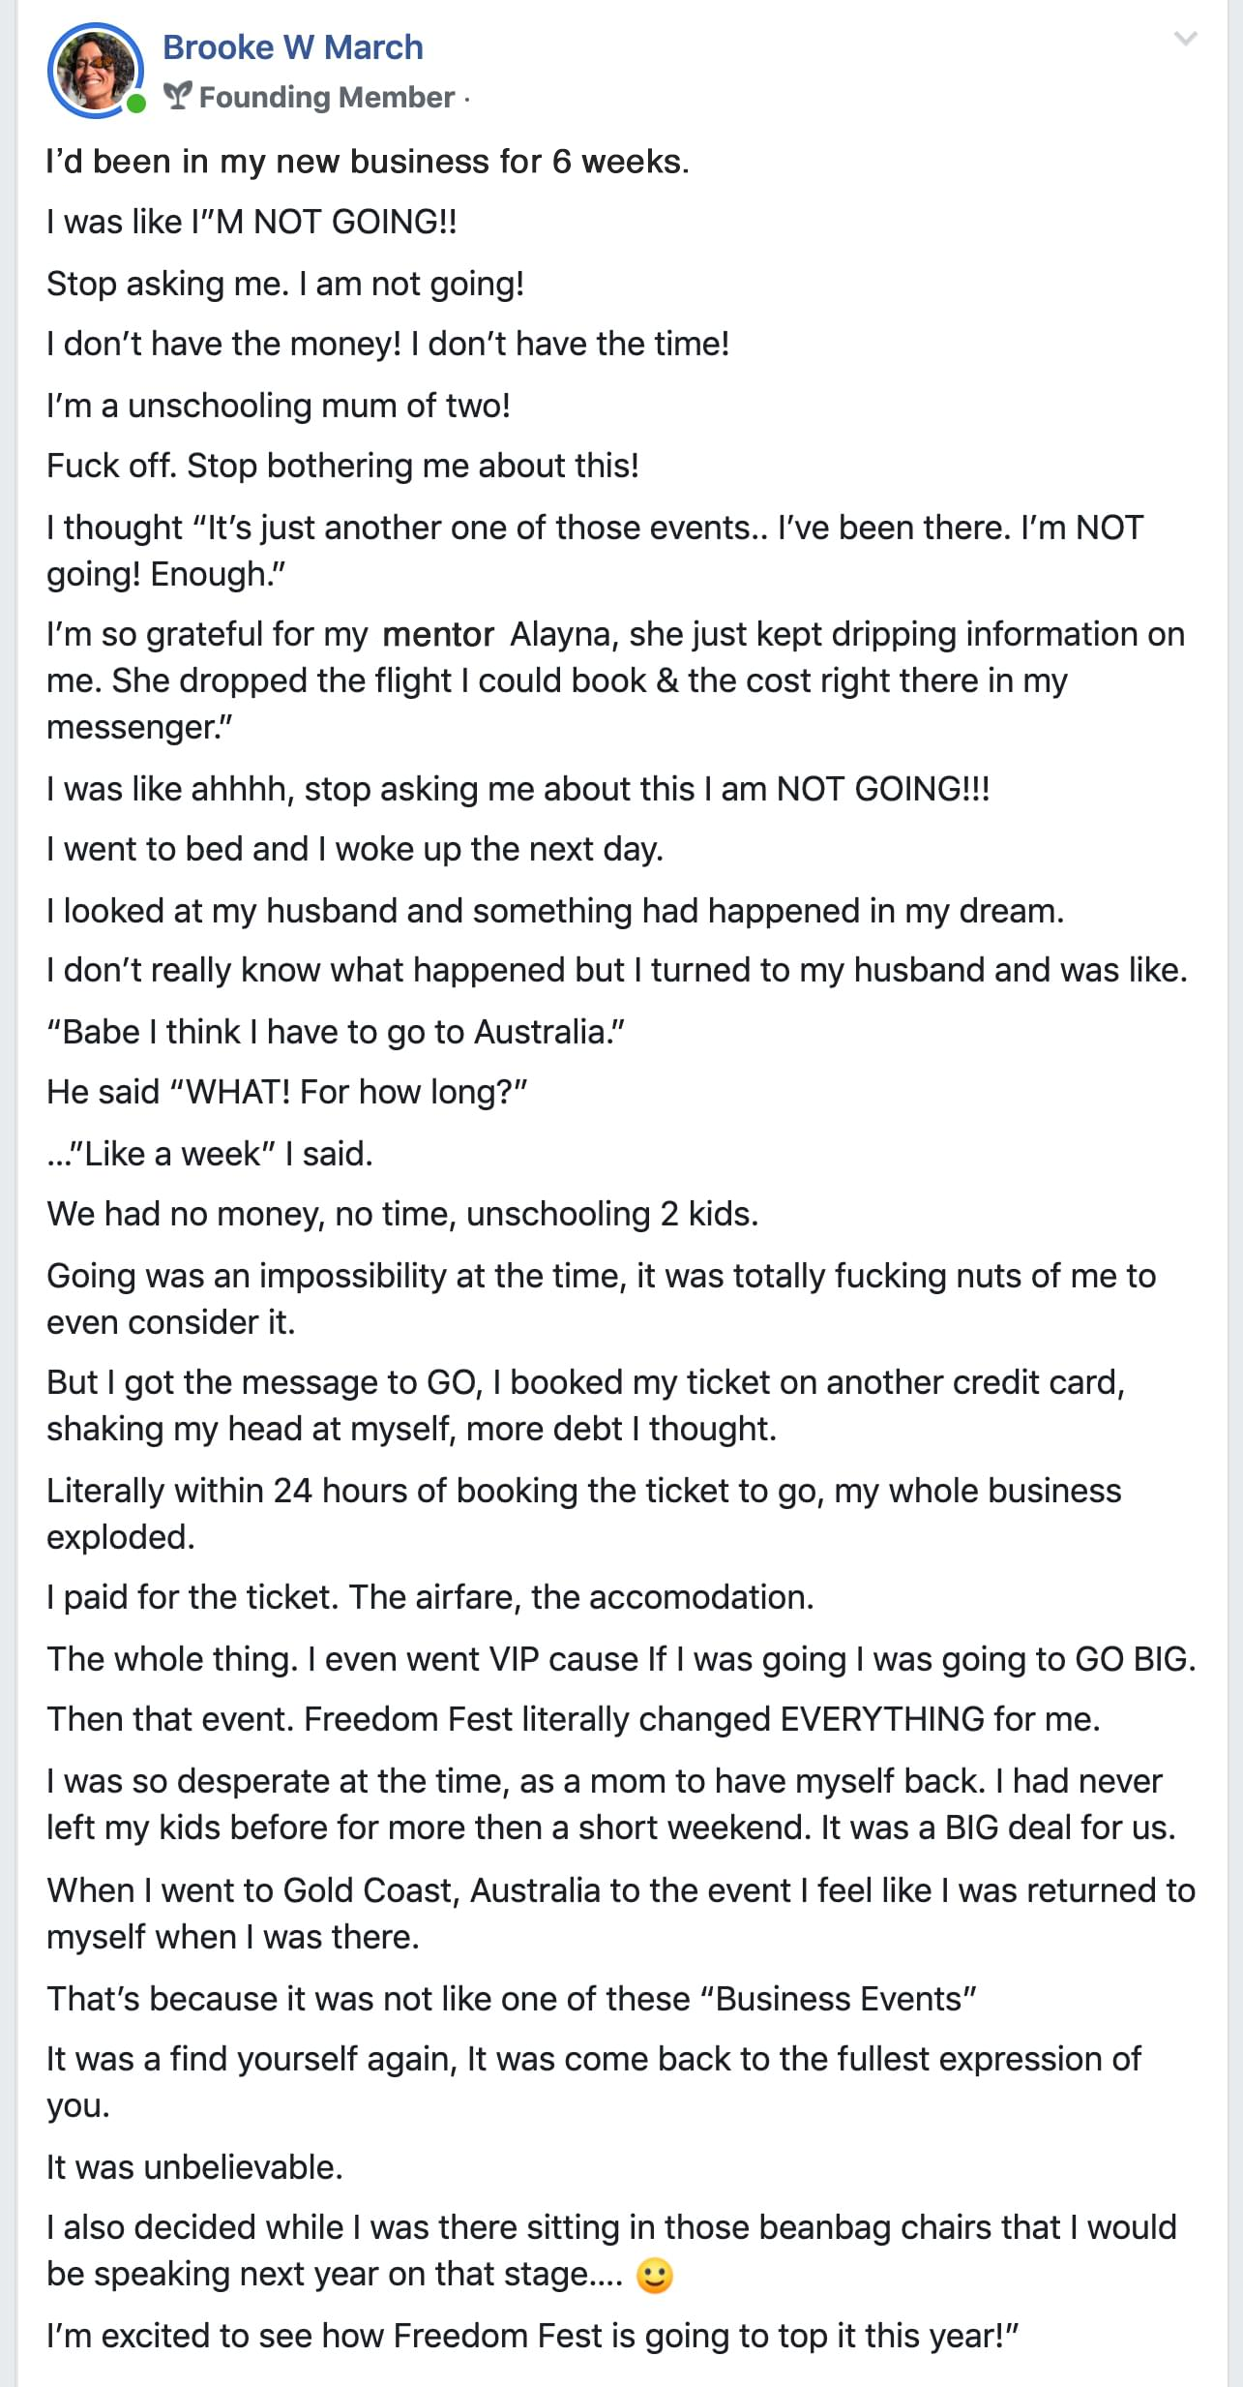Click the line "It was unbelievable."
The width and height of the screenshot is (1243, 2387).
pos(194,2167)
